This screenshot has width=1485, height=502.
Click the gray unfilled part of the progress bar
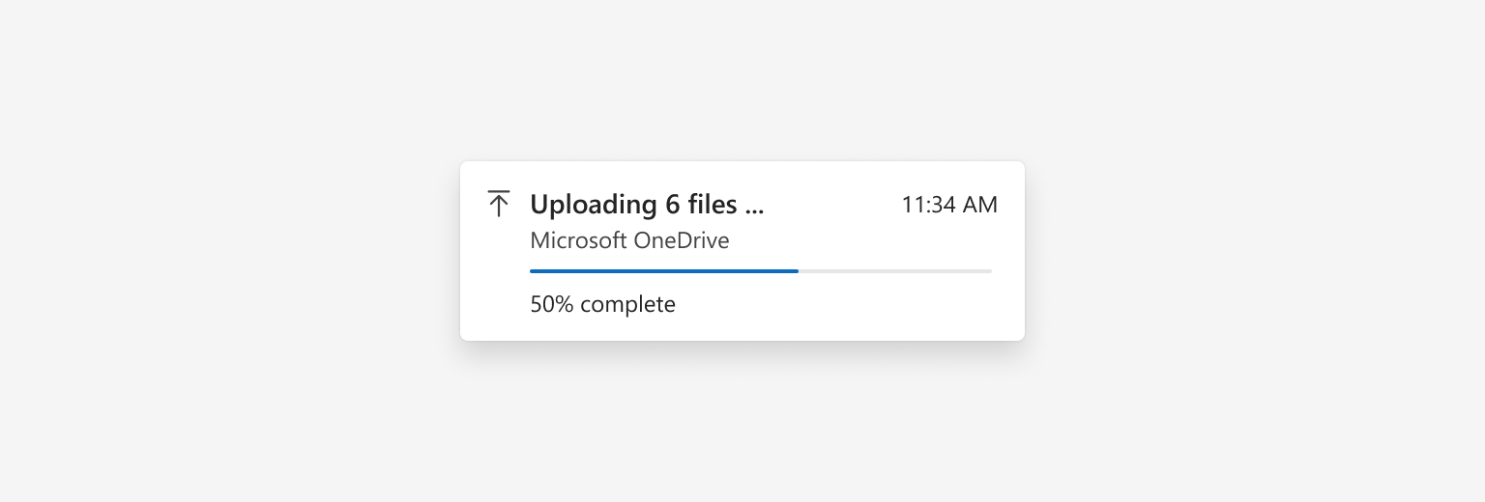[895, 271]
